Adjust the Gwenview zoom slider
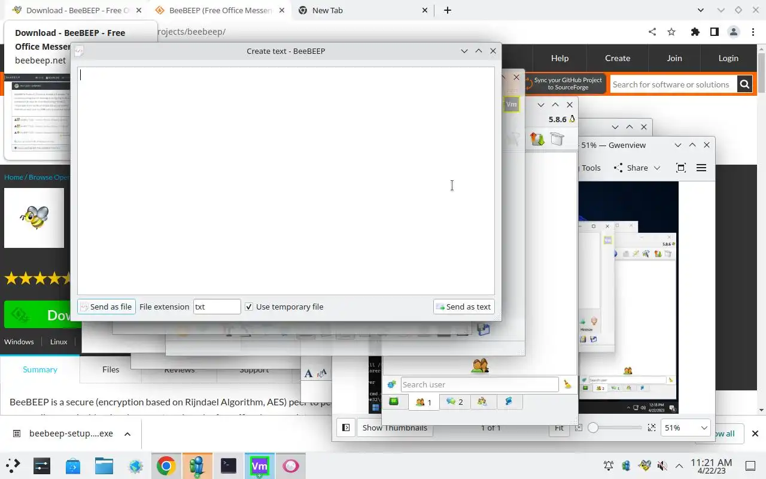Viewport: 766px width, 479px height. 616,428
